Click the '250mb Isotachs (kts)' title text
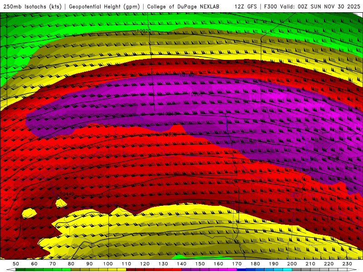Screen dimensions: 363x272 32,7
